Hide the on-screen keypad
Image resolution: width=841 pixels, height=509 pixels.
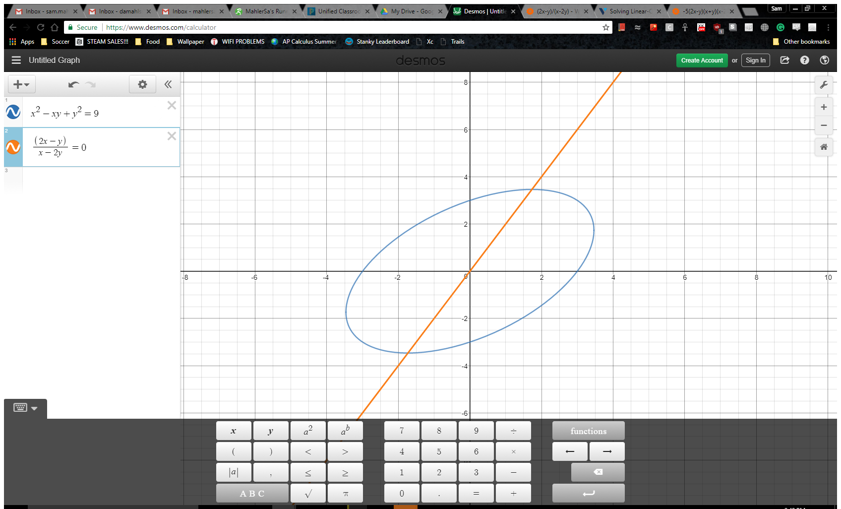click(x=25, y=408)
